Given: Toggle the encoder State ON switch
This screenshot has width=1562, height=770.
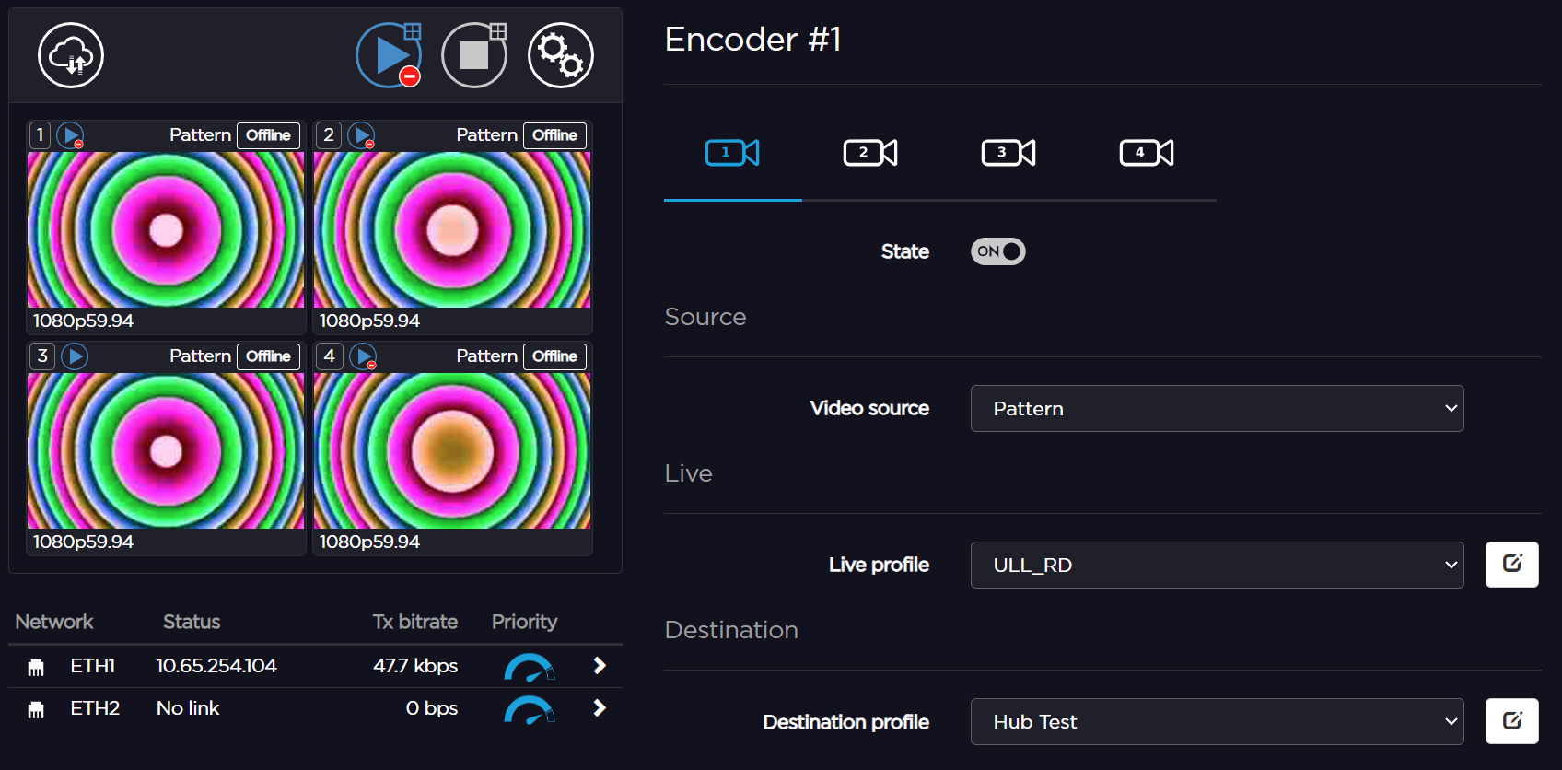Looking at the screenshot, I should coord(998,251).
